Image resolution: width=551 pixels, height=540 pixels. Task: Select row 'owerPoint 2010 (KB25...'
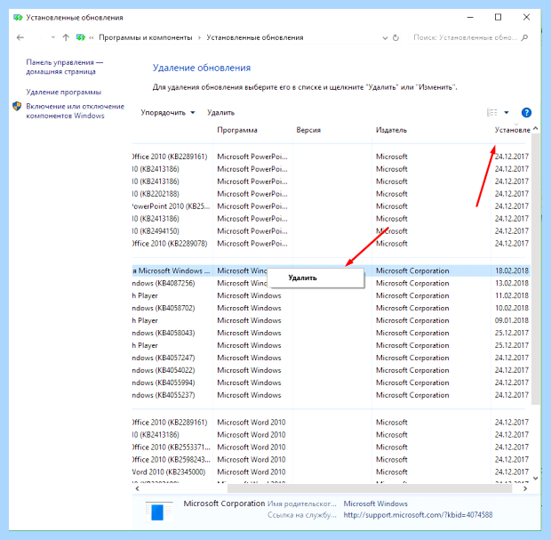(x=331, y=206)
